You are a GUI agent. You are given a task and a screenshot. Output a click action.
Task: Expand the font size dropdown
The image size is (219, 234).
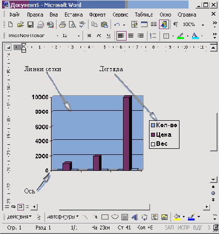coord(78,36)
